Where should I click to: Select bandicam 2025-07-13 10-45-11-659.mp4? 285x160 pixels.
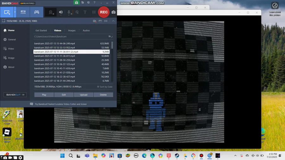coord(72,68)
